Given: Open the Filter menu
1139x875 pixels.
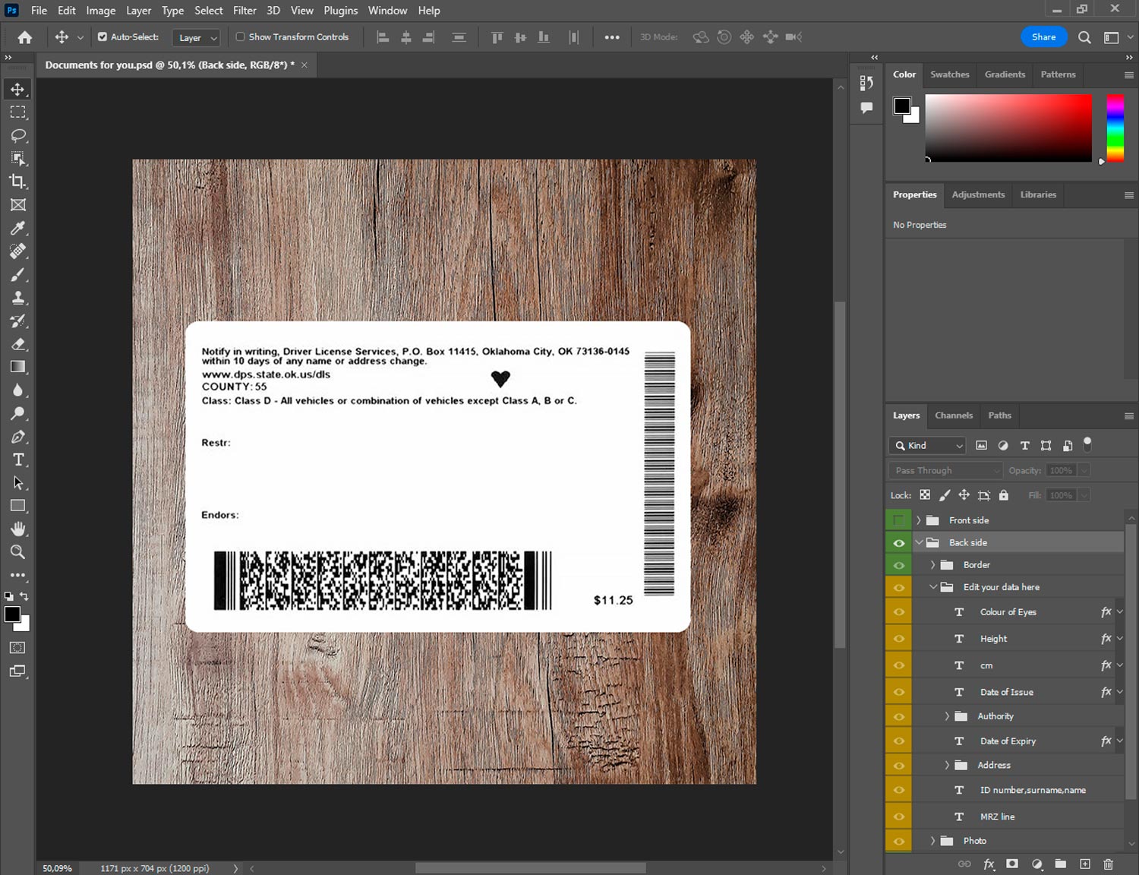Looking at the screenshot, I should [x=244, y=11].
